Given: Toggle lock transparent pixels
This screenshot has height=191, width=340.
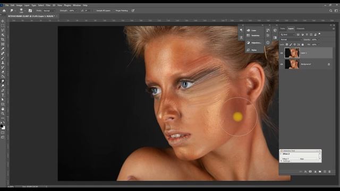Looking at the screenshot, I should point(287,45).
